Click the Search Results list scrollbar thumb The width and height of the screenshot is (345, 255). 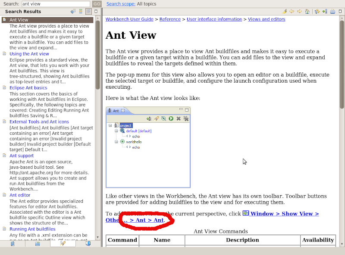point(98,55)
